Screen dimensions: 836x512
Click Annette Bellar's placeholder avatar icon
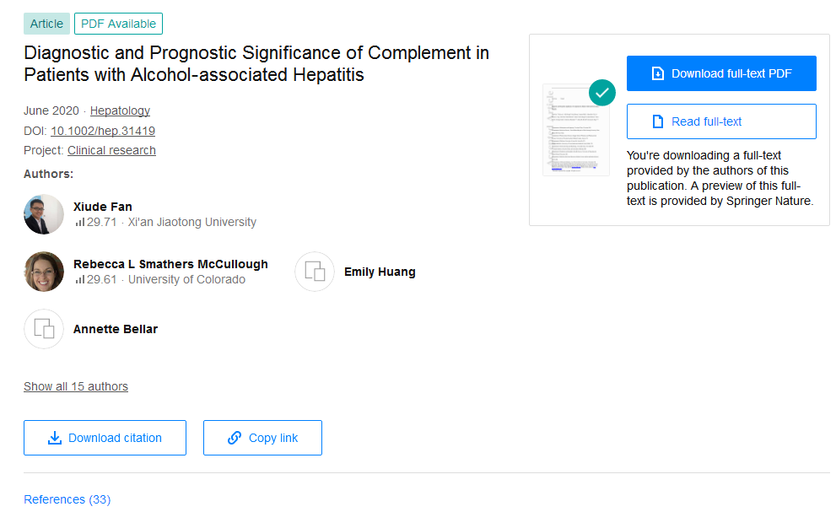click(44, 329)
